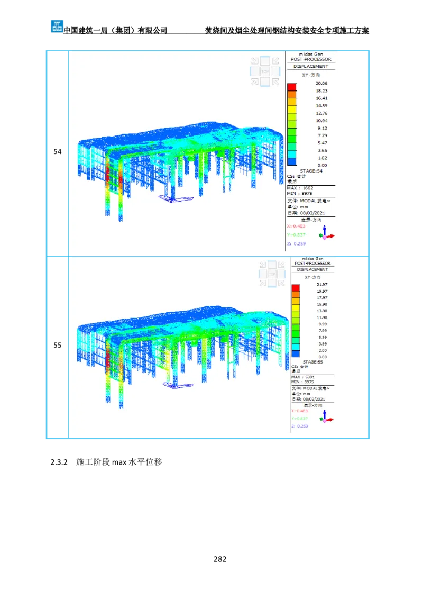Click upper-left arrow of top view navigator
This screenshot has height=599, width=423.
[254, 61]
